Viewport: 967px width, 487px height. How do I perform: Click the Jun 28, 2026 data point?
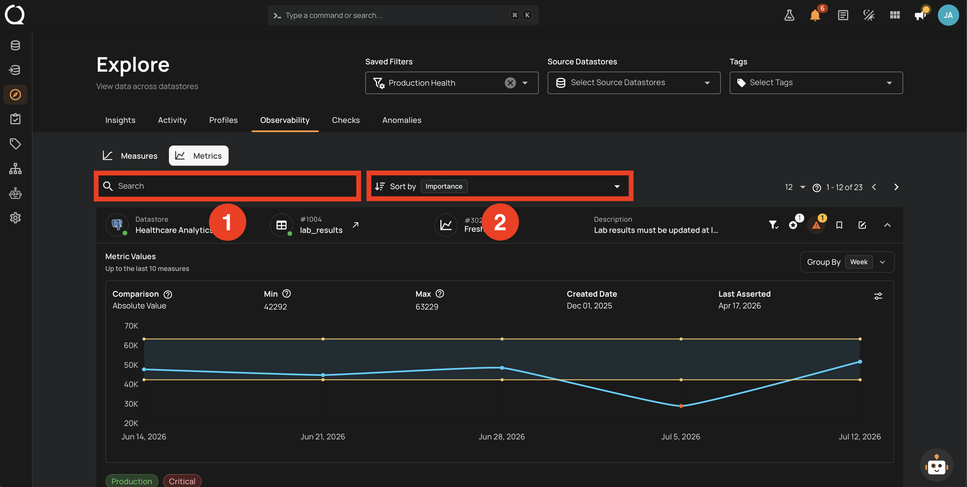click(x=502, y=368)
